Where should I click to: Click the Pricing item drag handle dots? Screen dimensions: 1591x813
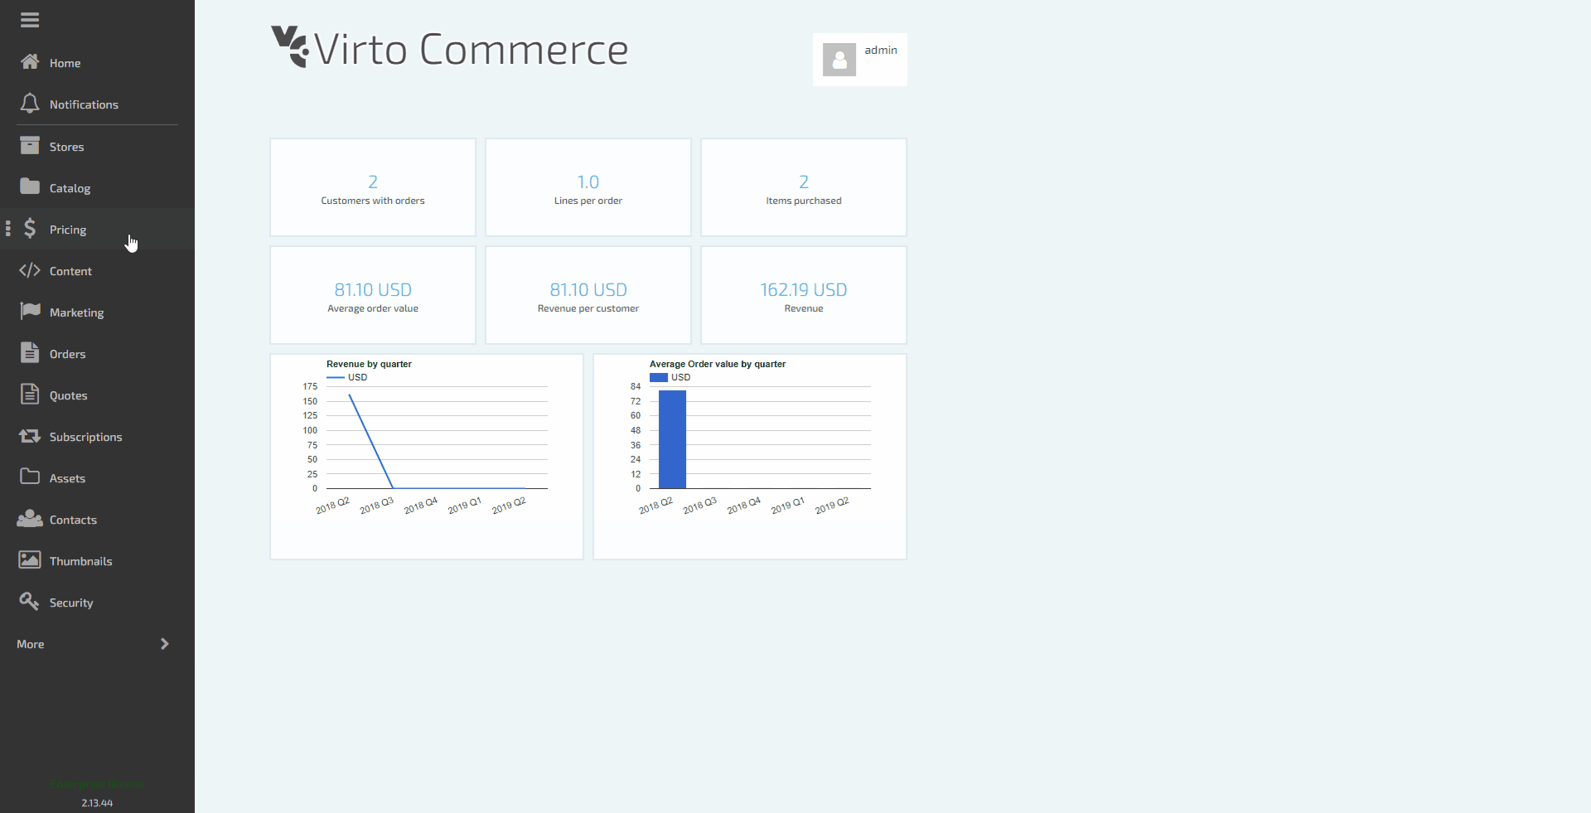tap(8, 229)
